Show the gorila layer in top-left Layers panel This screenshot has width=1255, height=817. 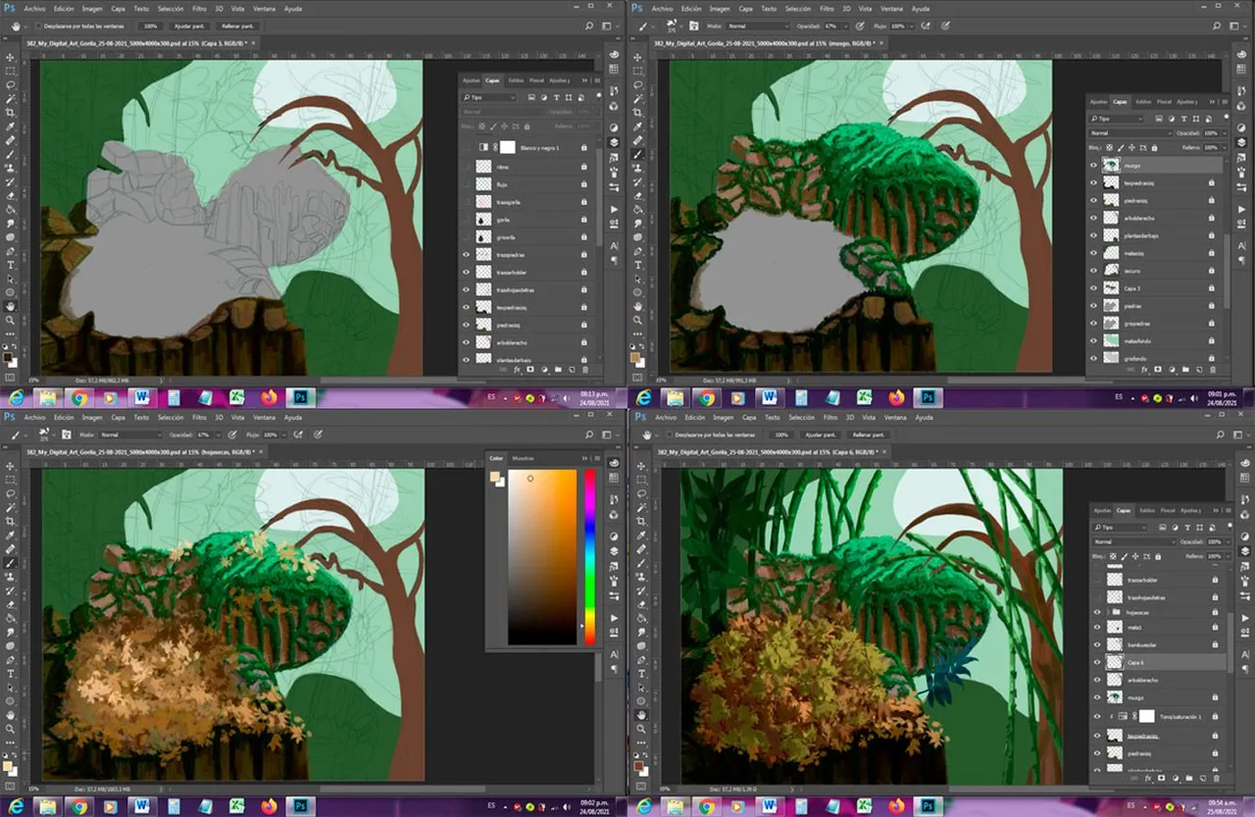[x=467, y=220]
